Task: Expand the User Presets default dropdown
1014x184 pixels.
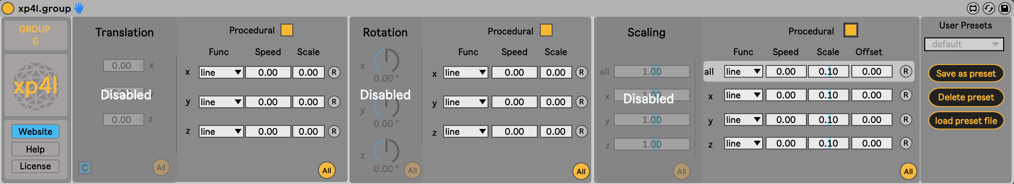Action: pyautogui.click(x=964, y=44)
